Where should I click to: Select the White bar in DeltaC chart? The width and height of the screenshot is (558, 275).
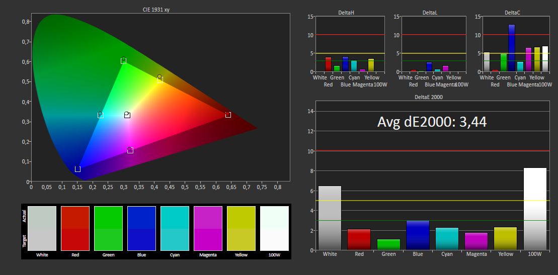coord(487,62)
